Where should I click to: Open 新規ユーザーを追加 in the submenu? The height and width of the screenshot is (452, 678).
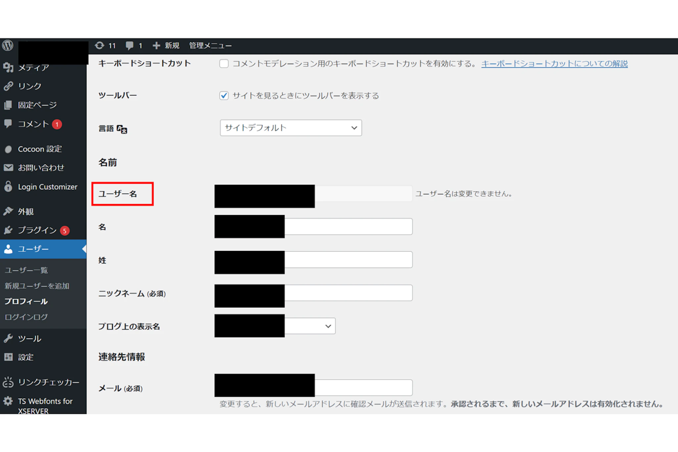pyautogui.click(x=37, y=286)
